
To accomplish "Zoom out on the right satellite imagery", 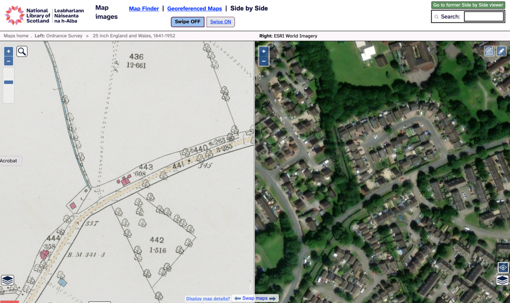I will tap(264, 61).
